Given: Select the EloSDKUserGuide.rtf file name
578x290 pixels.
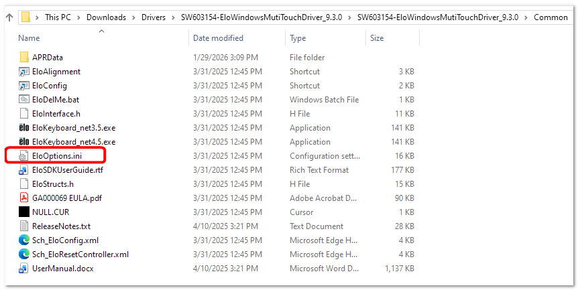Looking at the screenshot, I should [68, 169].
